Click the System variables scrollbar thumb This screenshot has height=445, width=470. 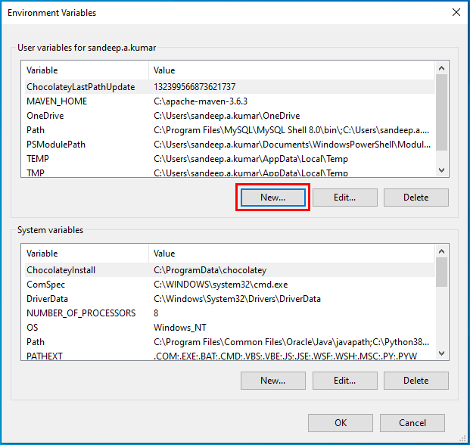click(x=441, y=272)
